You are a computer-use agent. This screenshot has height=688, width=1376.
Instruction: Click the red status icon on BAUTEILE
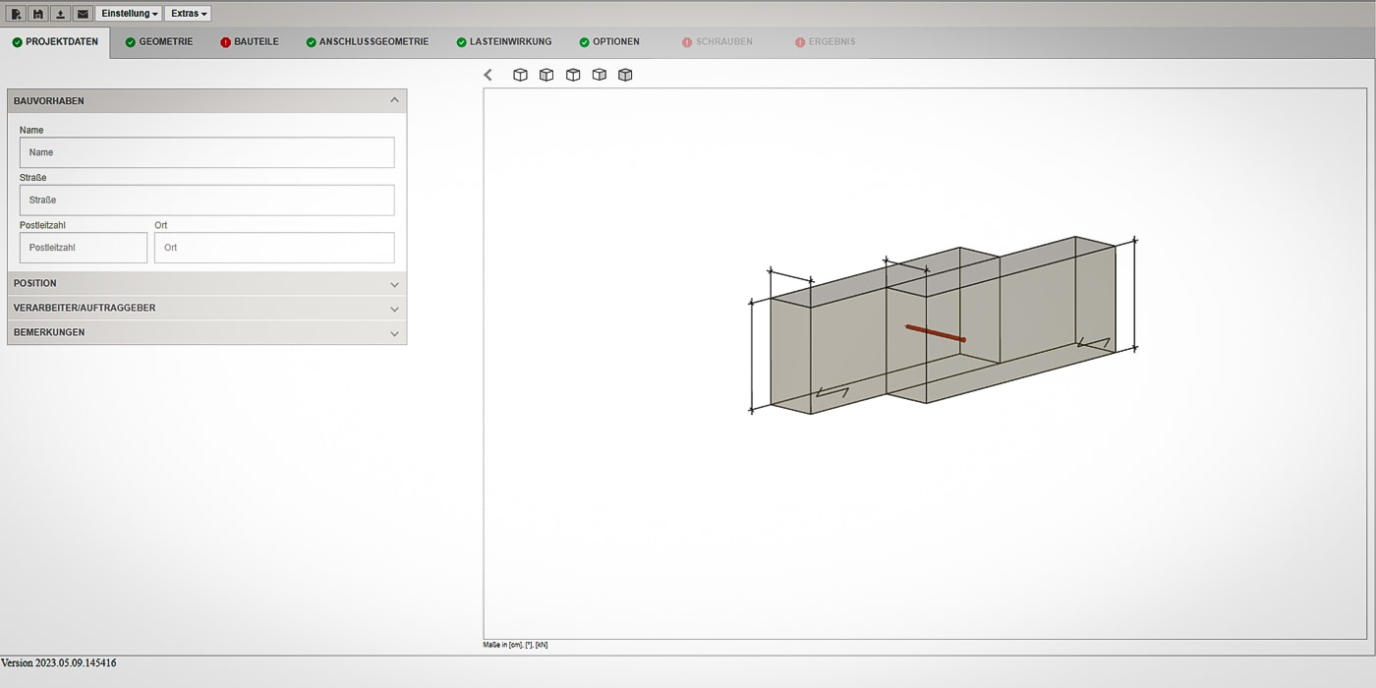(225, 41)
